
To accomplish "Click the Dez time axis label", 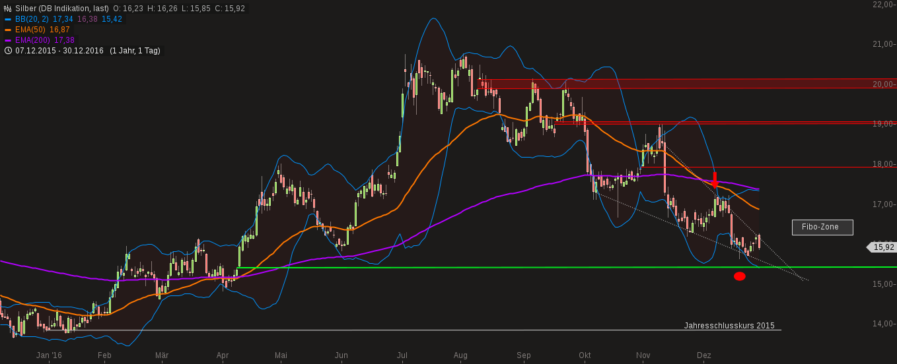I will 703,355.
